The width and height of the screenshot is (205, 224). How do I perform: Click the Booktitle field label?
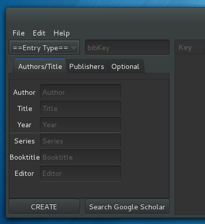pyautogui.click(x=25, y=157)
